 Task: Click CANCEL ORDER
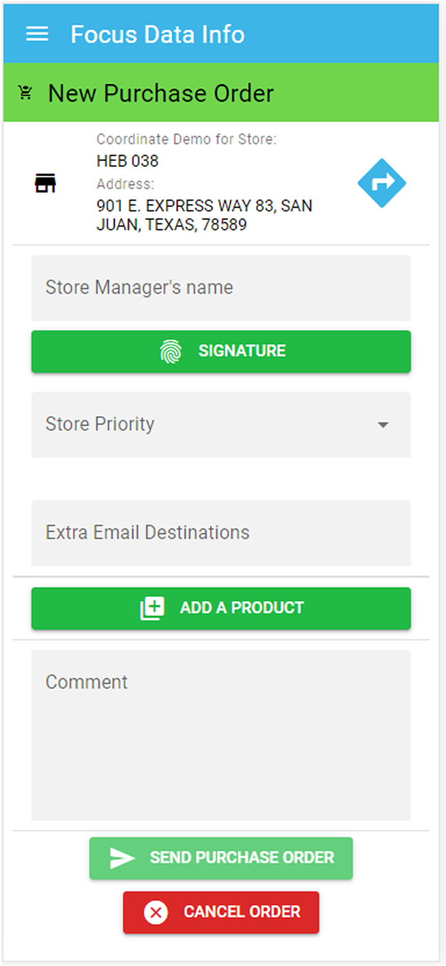(221, 913)
